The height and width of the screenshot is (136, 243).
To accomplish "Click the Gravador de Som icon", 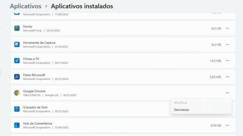I will point(17,109).
